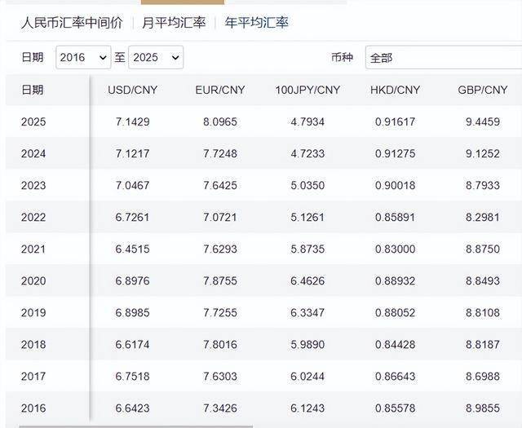Click the USD/CNY column header
Screen dimensions: 522x428
132,90
